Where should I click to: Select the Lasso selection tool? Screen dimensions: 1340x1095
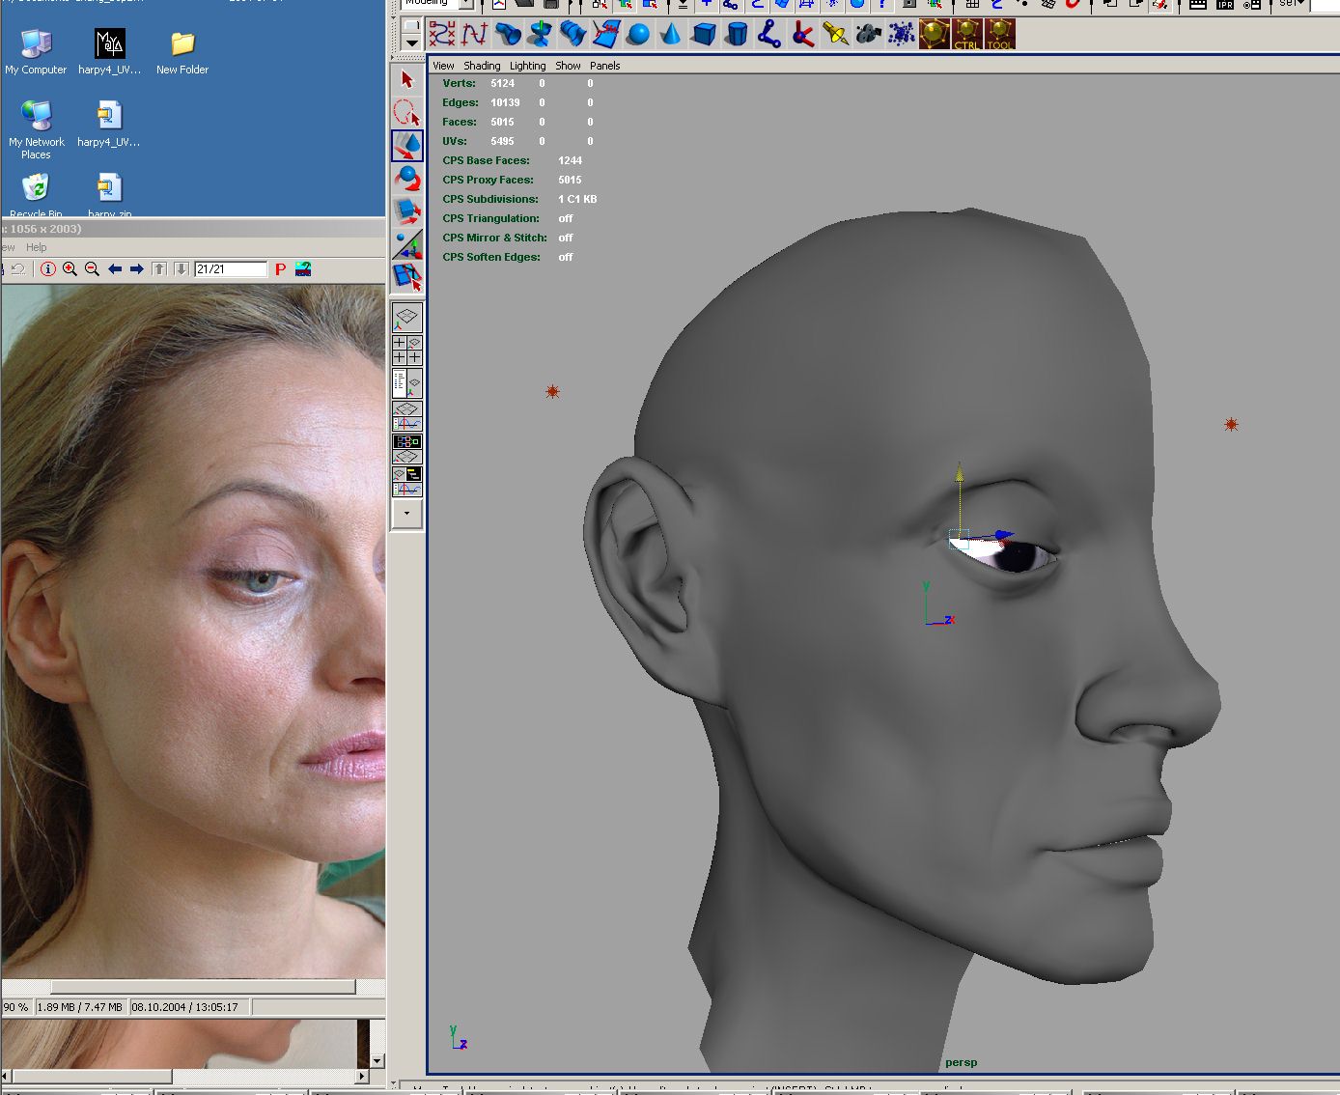tap(406, 113)
